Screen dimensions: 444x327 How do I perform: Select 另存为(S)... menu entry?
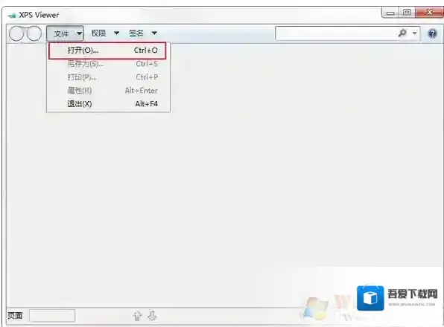click(108, 64)
